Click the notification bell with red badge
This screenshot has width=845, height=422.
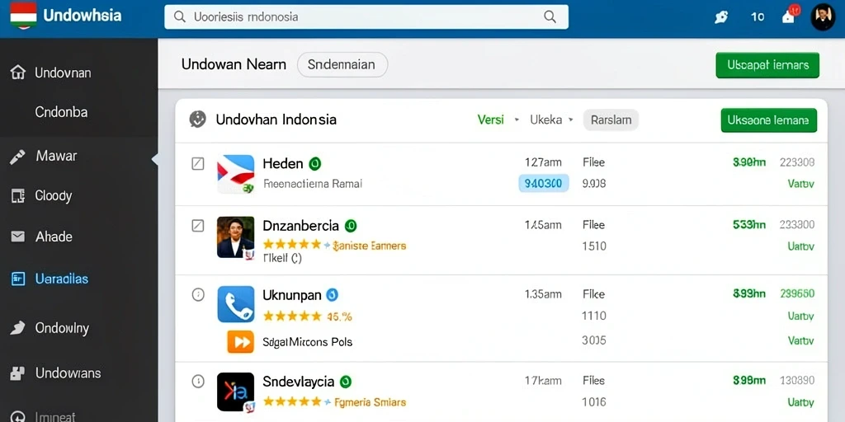tap(790, 15)
